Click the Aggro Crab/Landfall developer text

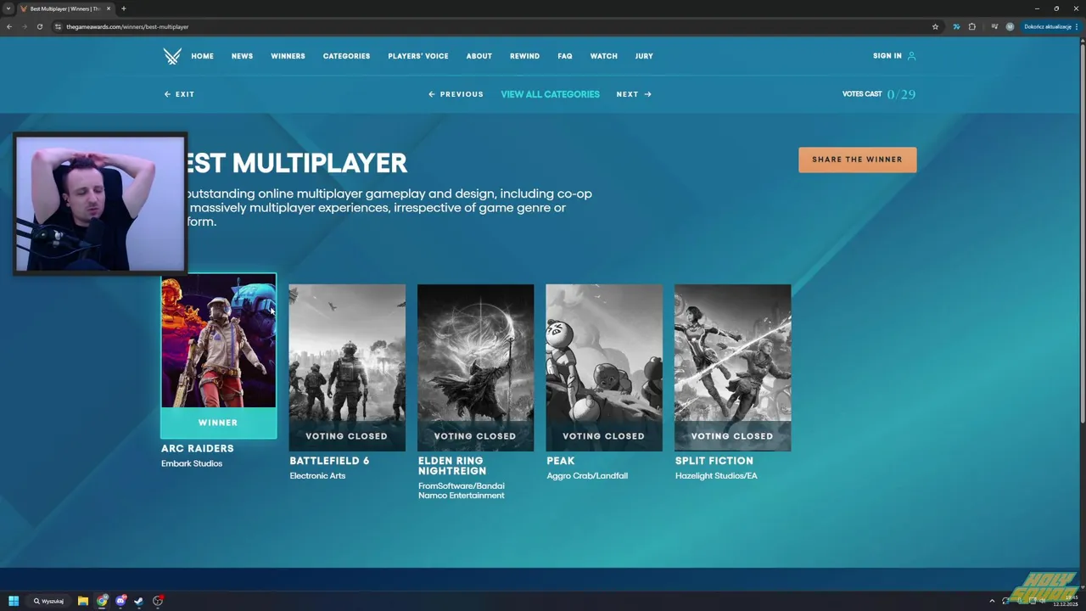[587, 476]
